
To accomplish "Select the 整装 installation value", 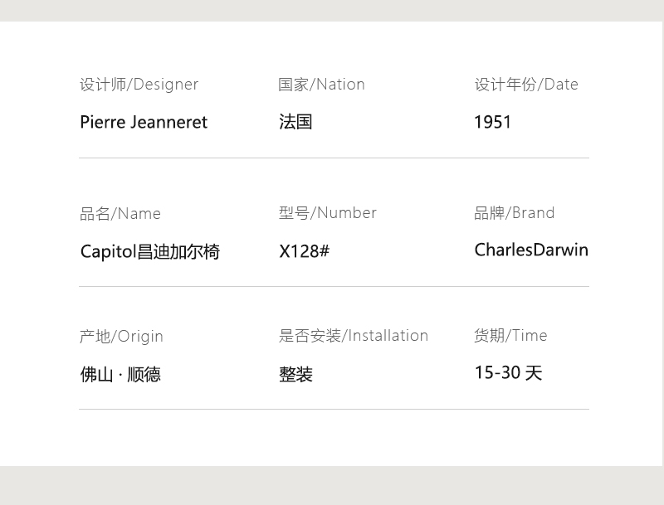I will 295,375.
